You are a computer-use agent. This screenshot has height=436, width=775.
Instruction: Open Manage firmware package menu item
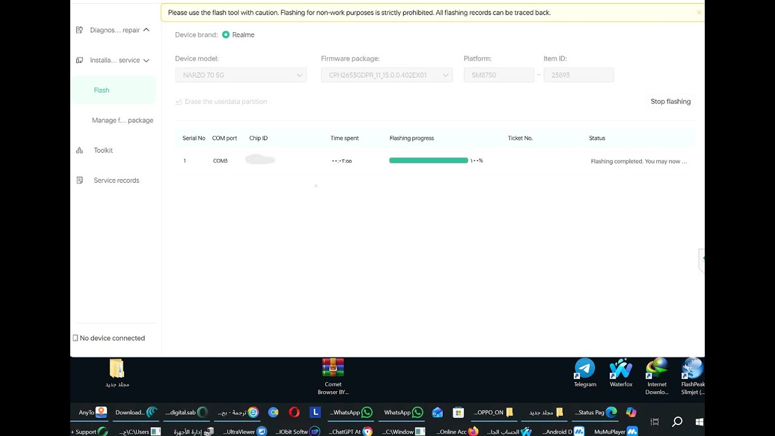(x=122, y=121)
